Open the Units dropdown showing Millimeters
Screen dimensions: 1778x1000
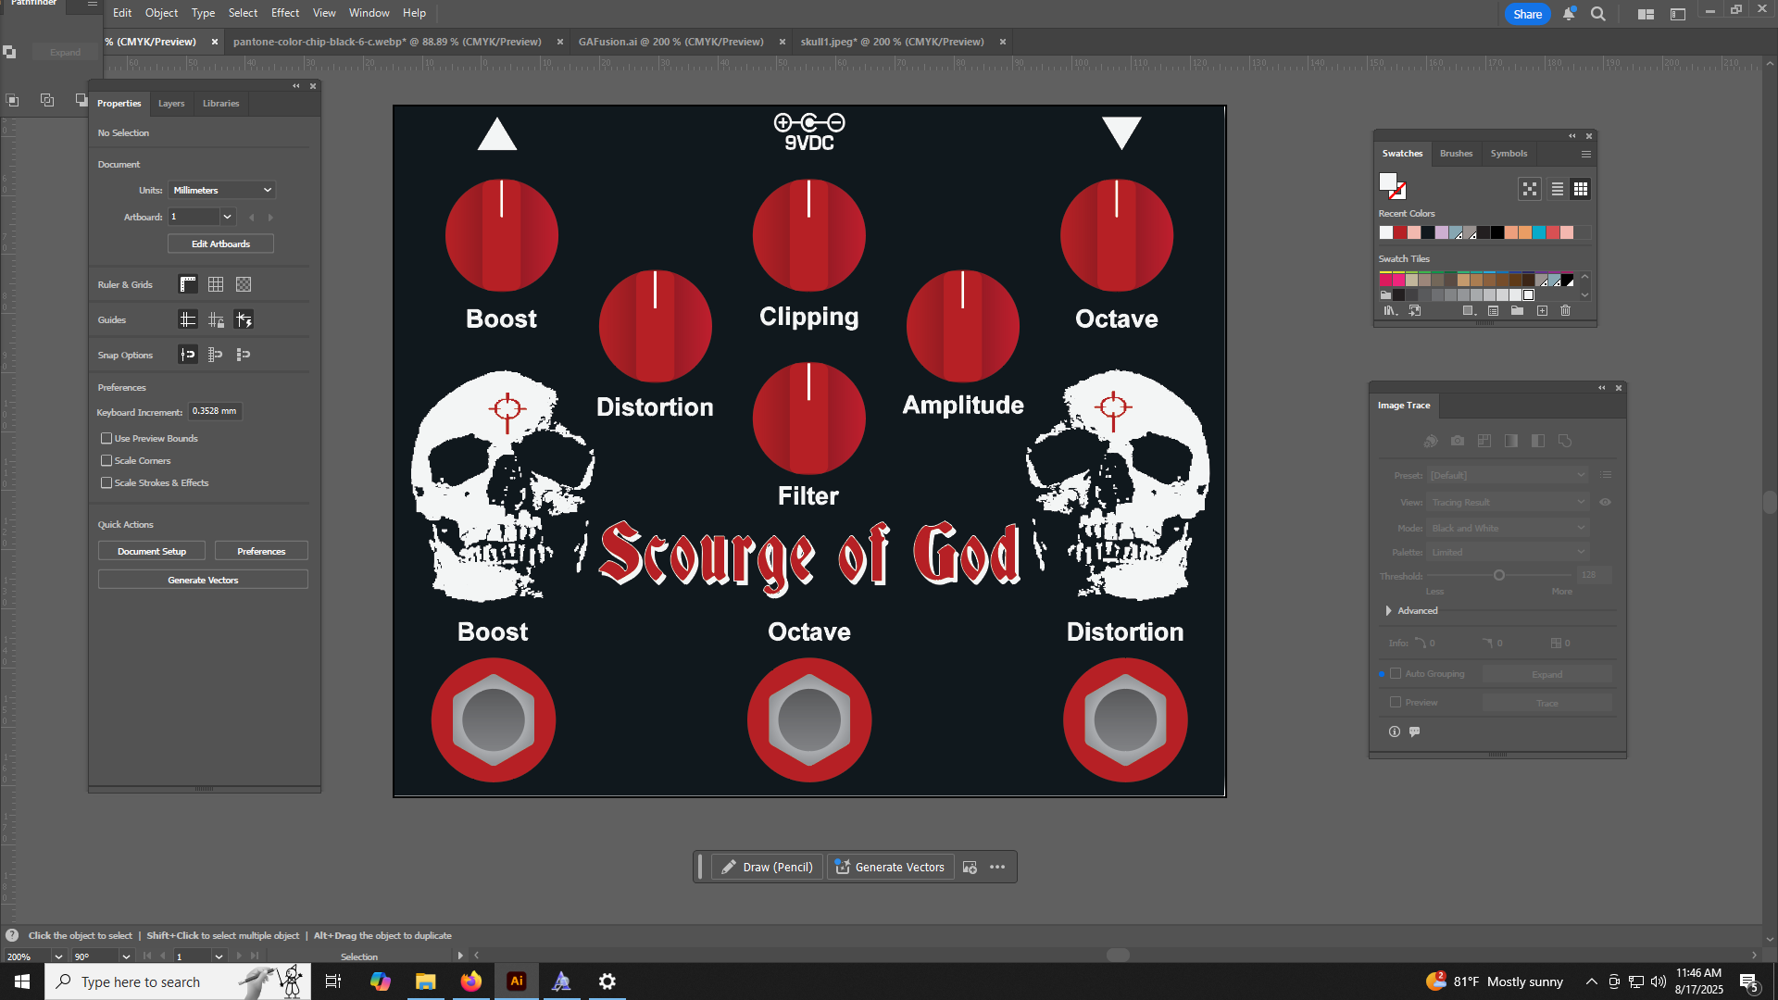(x=221, y=190)
